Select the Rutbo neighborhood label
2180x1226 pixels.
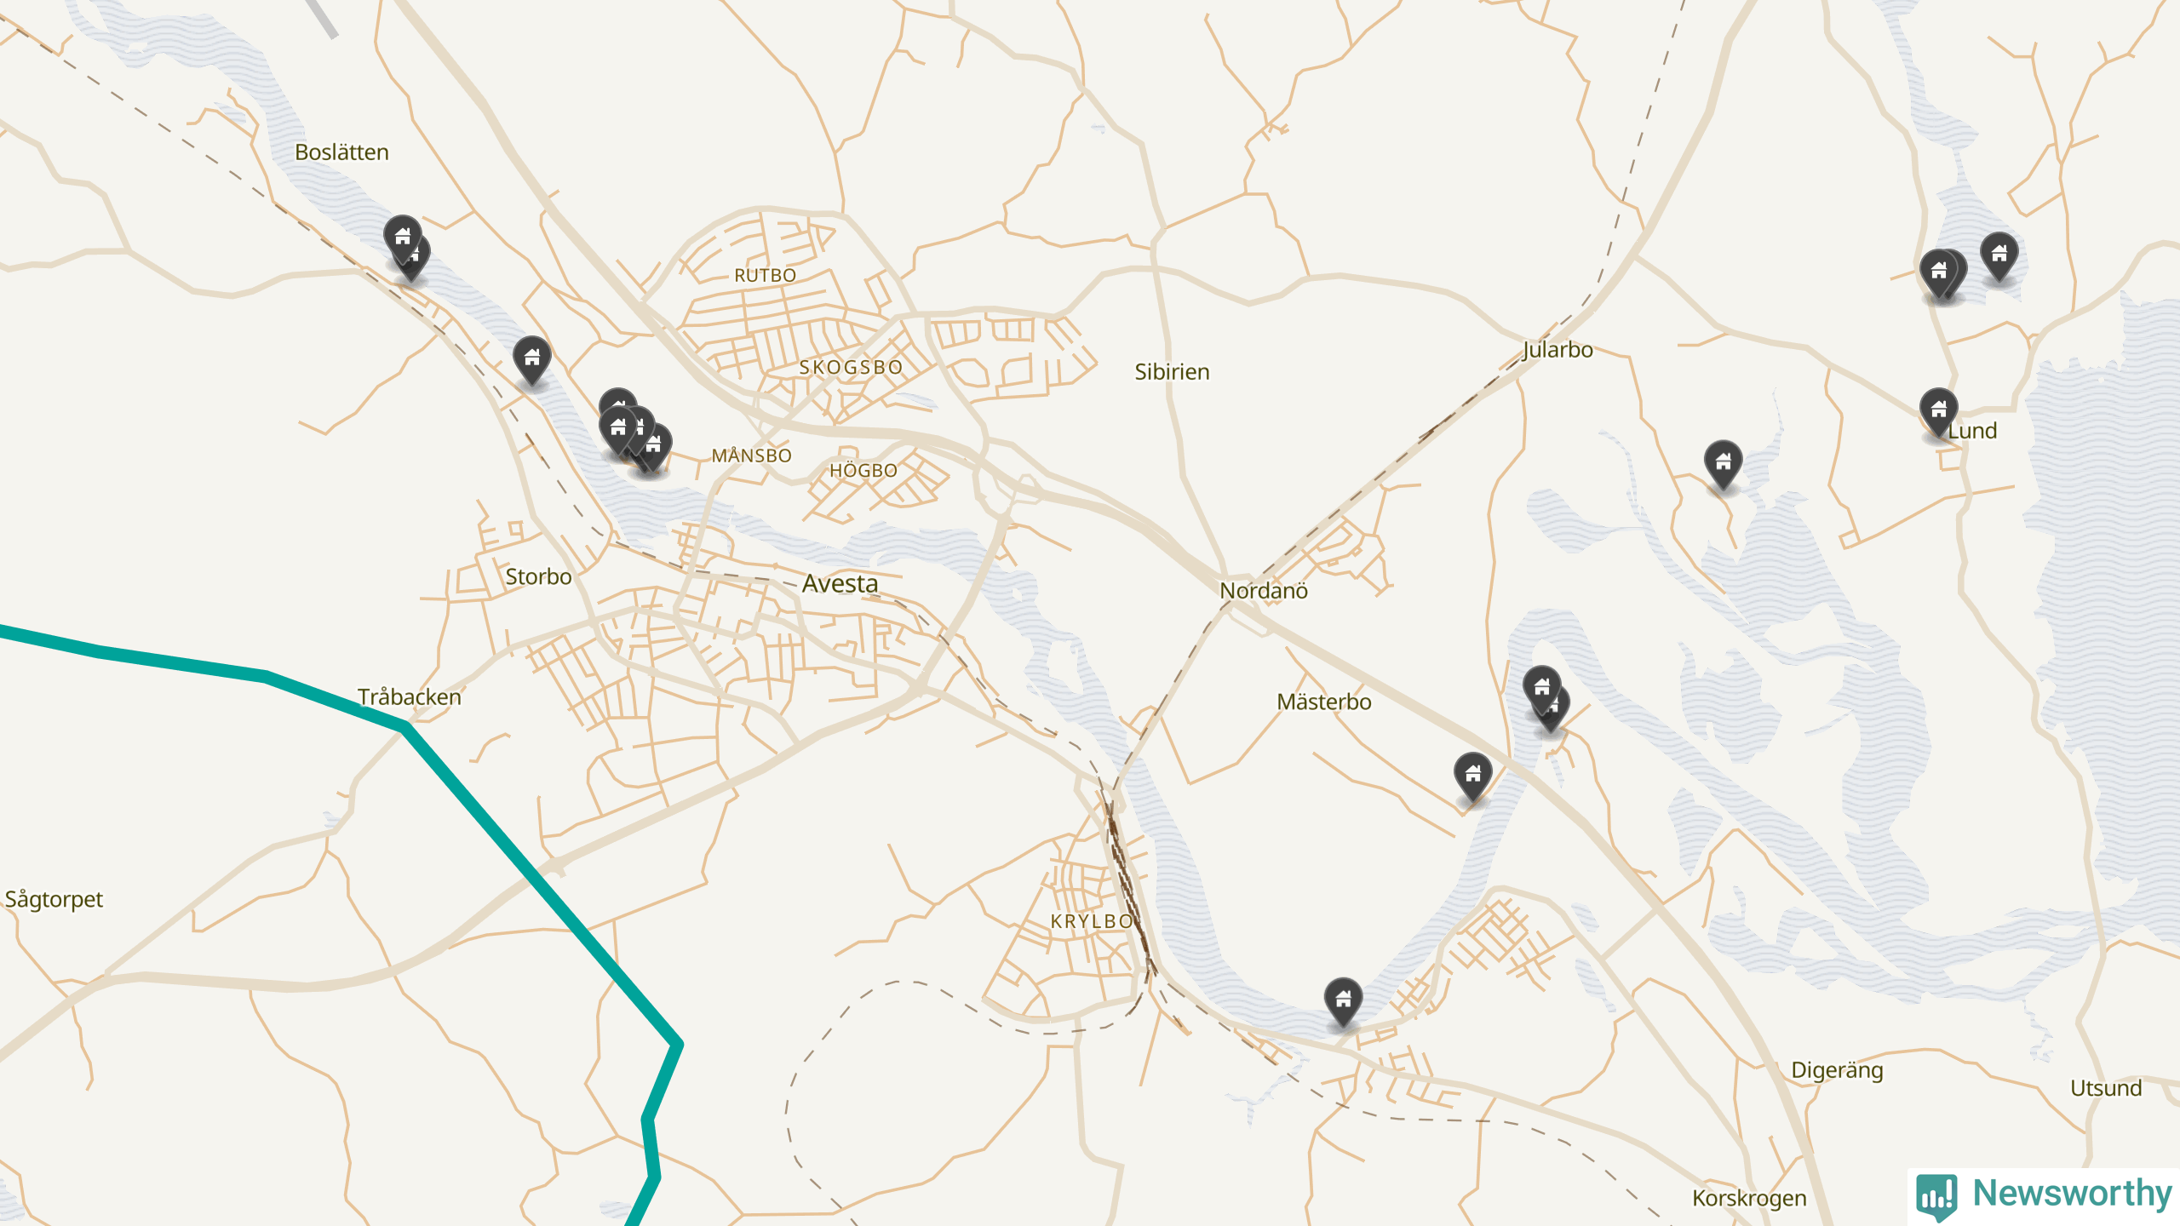765,276
